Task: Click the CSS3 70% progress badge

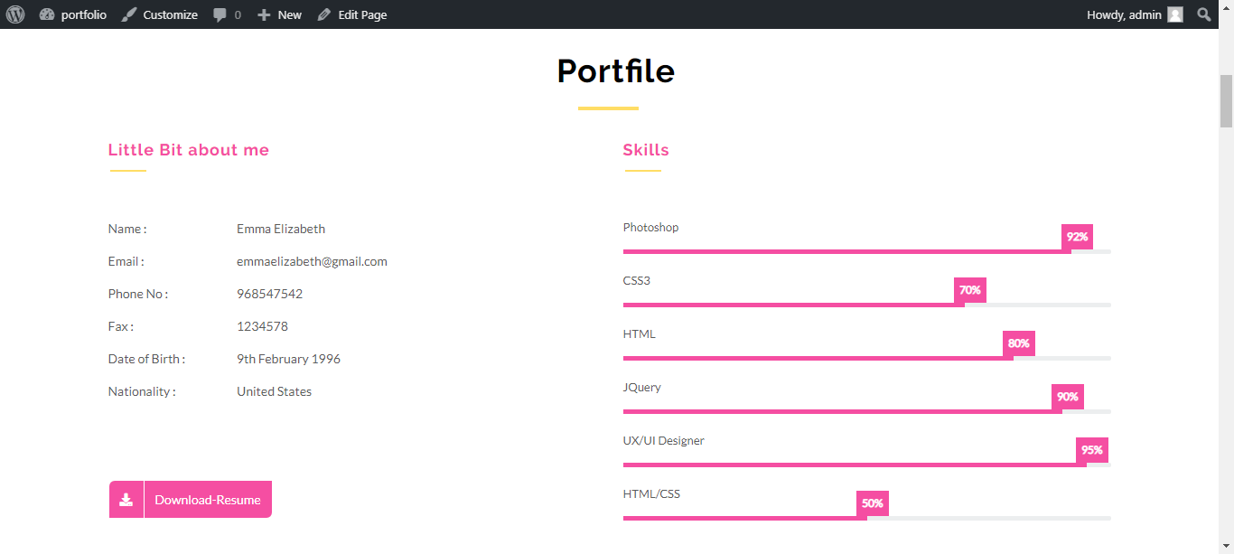Action: tap(970, 290)
